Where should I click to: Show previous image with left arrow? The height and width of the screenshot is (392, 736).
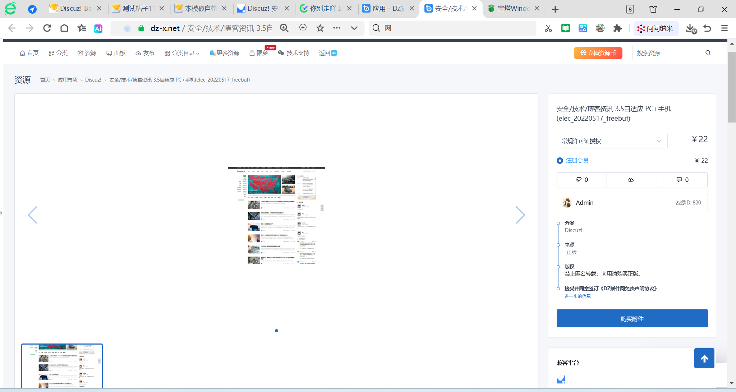click(32, 215)
